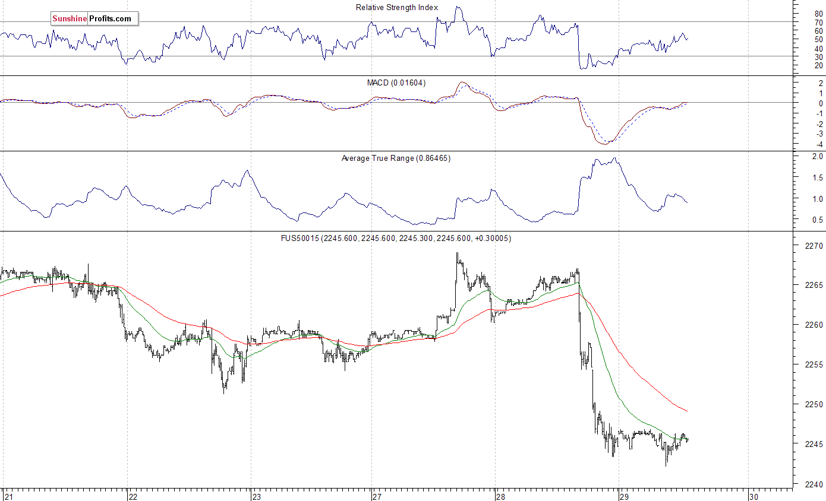Click the 2250 price axis label
Image resolution: width=826 pixels, height=501 pixels.
coord(814,405)
